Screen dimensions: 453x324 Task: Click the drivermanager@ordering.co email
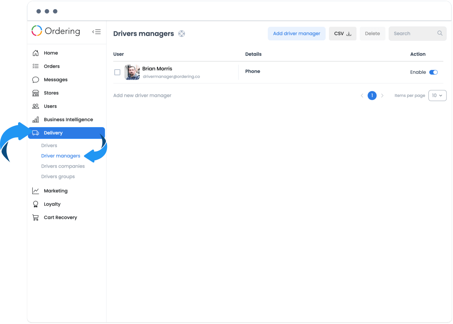[x=171, y=76]
